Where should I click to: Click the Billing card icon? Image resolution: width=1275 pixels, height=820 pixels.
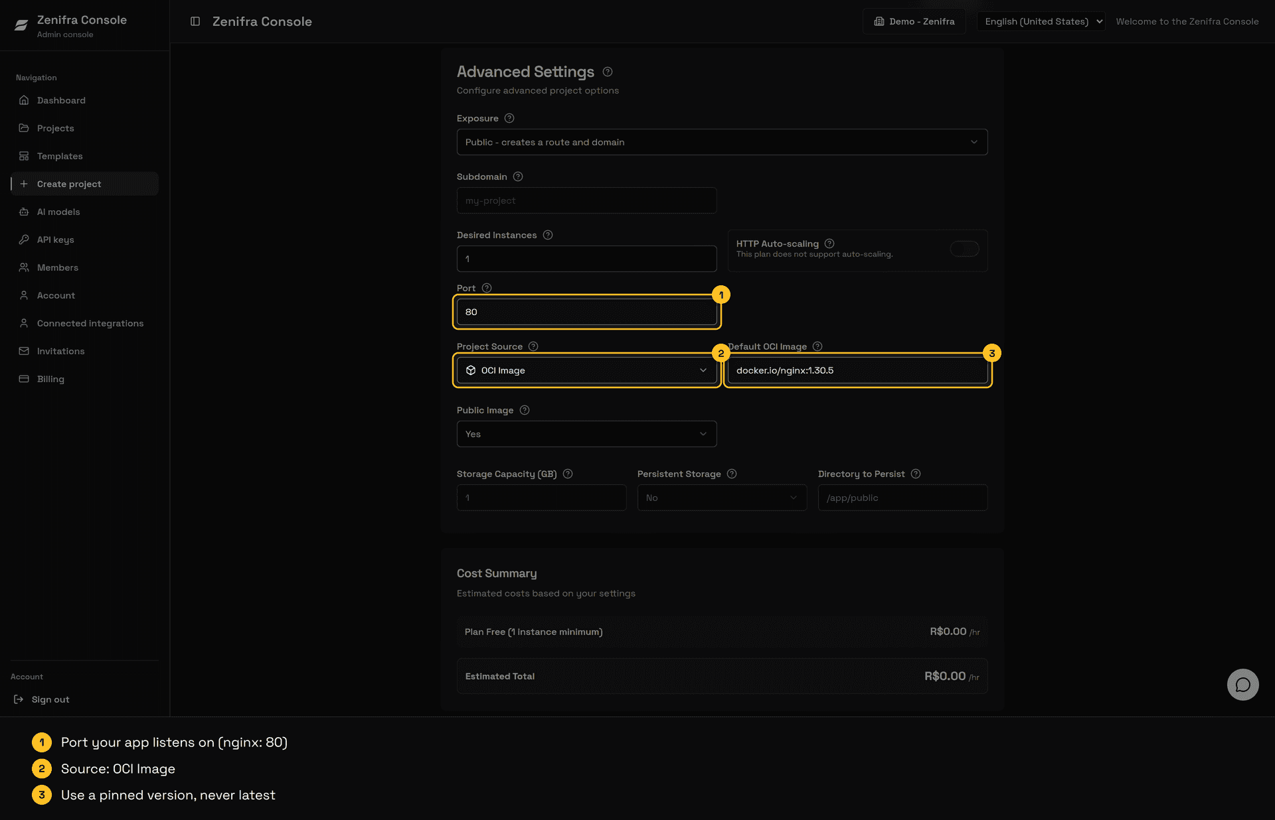[24, 379]
